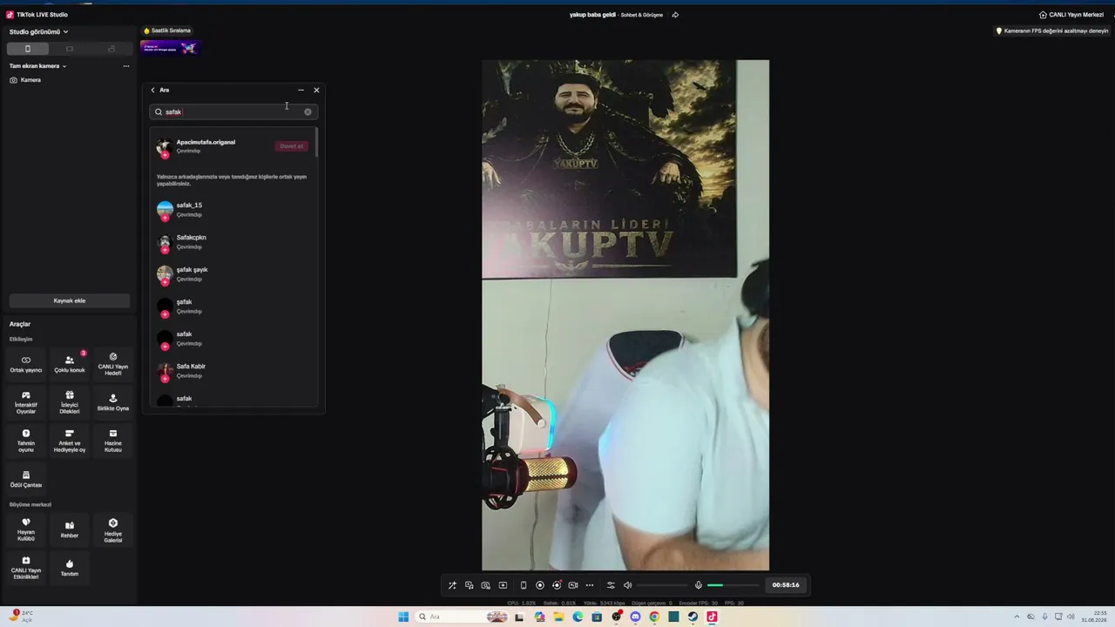Select the third studio layout view
The image size is (1115, 627).
coord(111,49)
